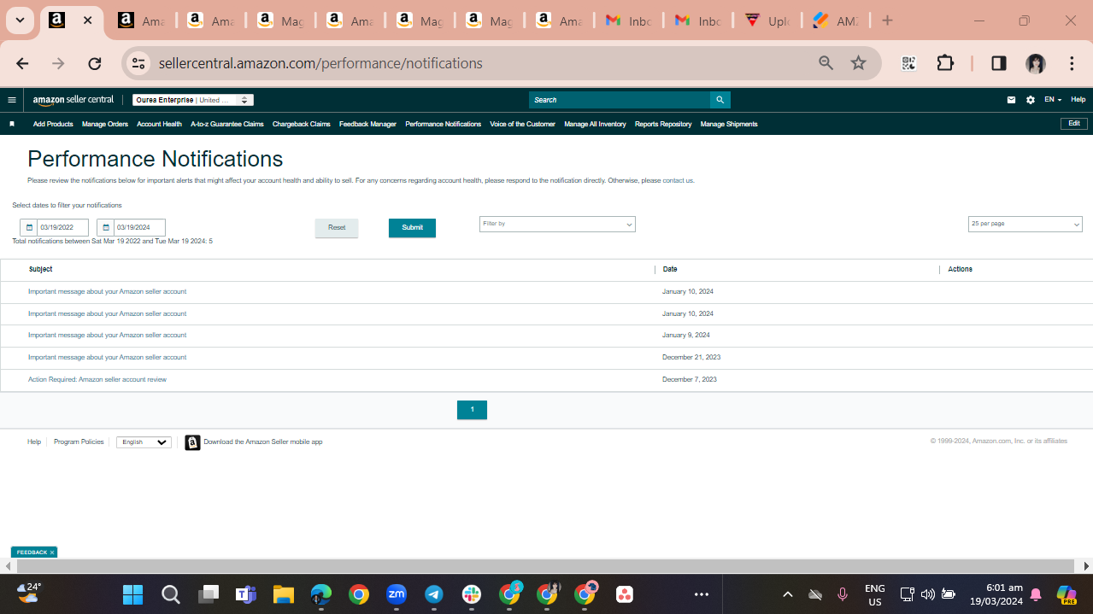Viewport: 1093px width, 614px height.
Task: Open the Chrome three-dot menu
Action: click(1072, 63)
